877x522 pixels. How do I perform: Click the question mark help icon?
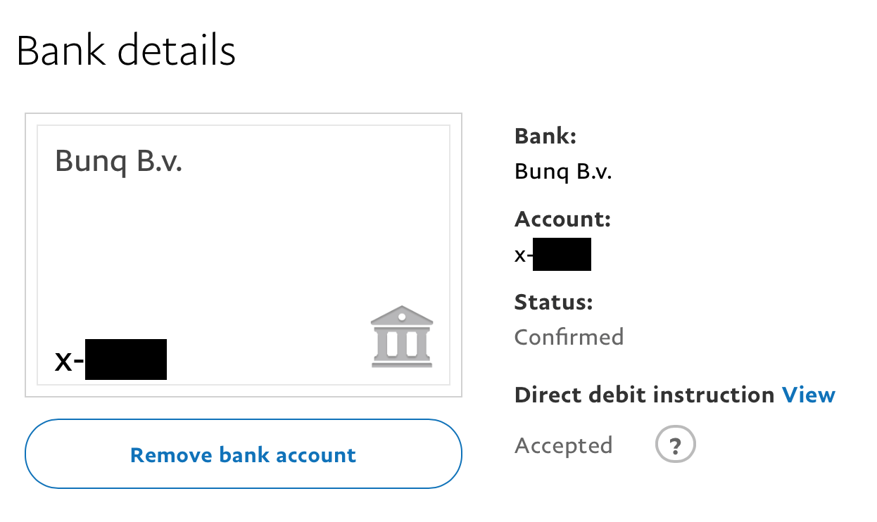pos(675,445)
